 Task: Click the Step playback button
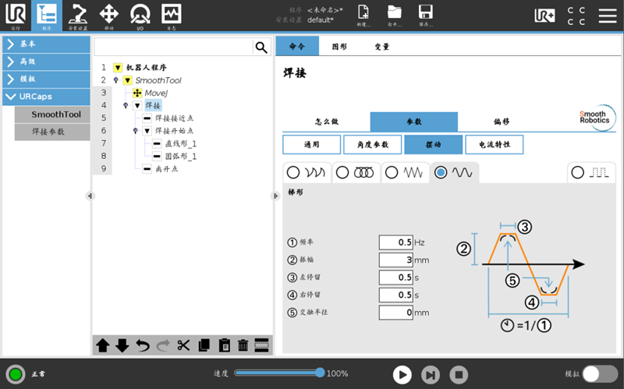pos(431,375)
